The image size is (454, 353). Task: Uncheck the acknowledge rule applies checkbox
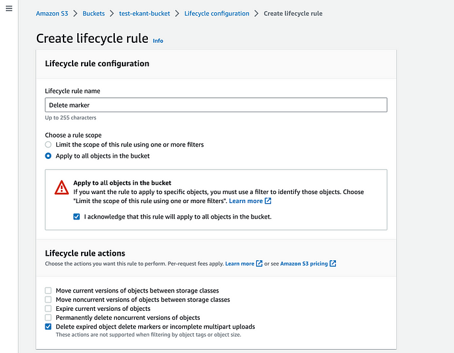coord(77,217)
